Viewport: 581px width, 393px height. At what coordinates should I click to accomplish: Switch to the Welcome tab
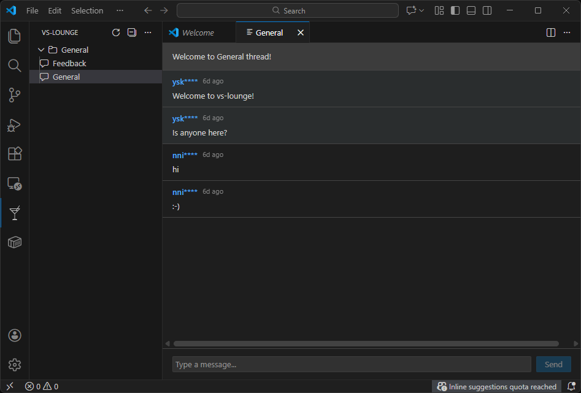coord(197,32)
